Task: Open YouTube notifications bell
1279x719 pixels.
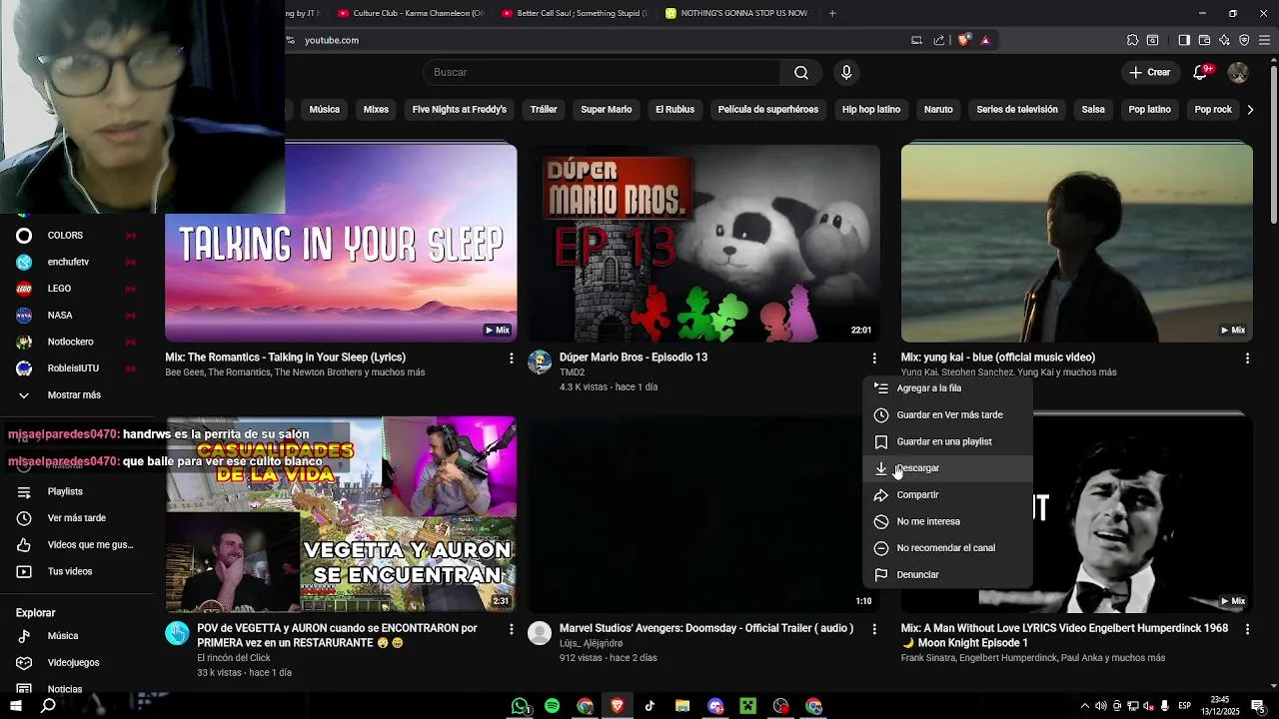Action: click(x=1202, y=72)
